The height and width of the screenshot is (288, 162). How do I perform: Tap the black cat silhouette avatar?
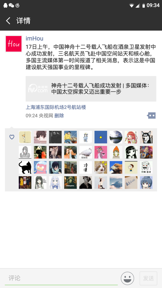[25, 167]
